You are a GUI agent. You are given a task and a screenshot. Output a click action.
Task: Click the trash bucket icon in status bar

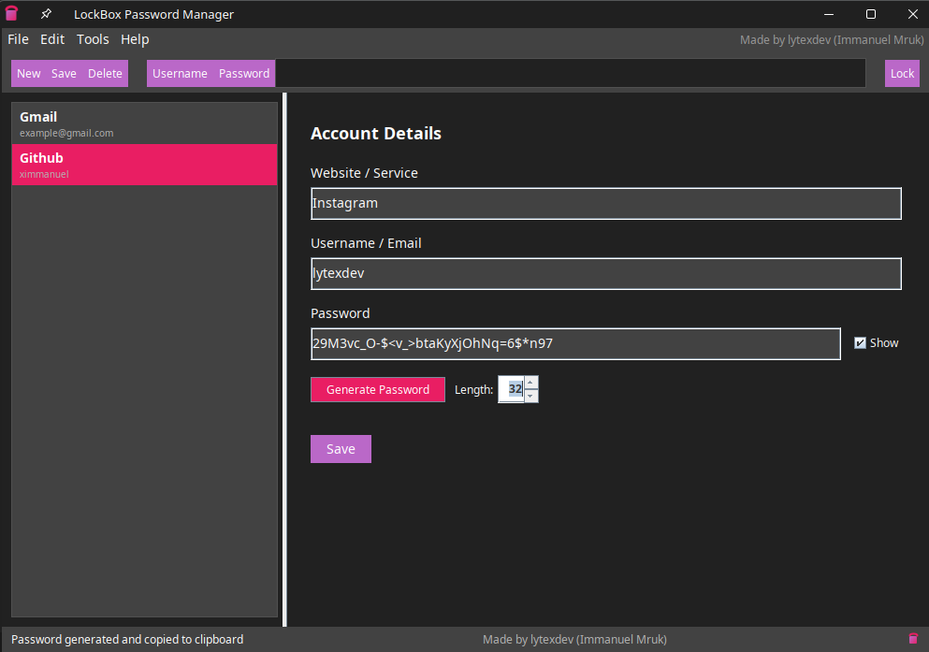tap(913, 638)
